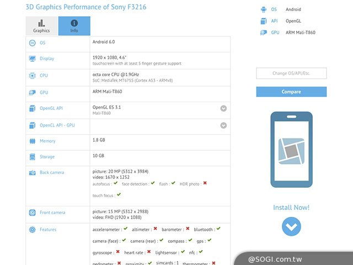Click the Install Now! link
353x265 pixels.
[291, 208]
